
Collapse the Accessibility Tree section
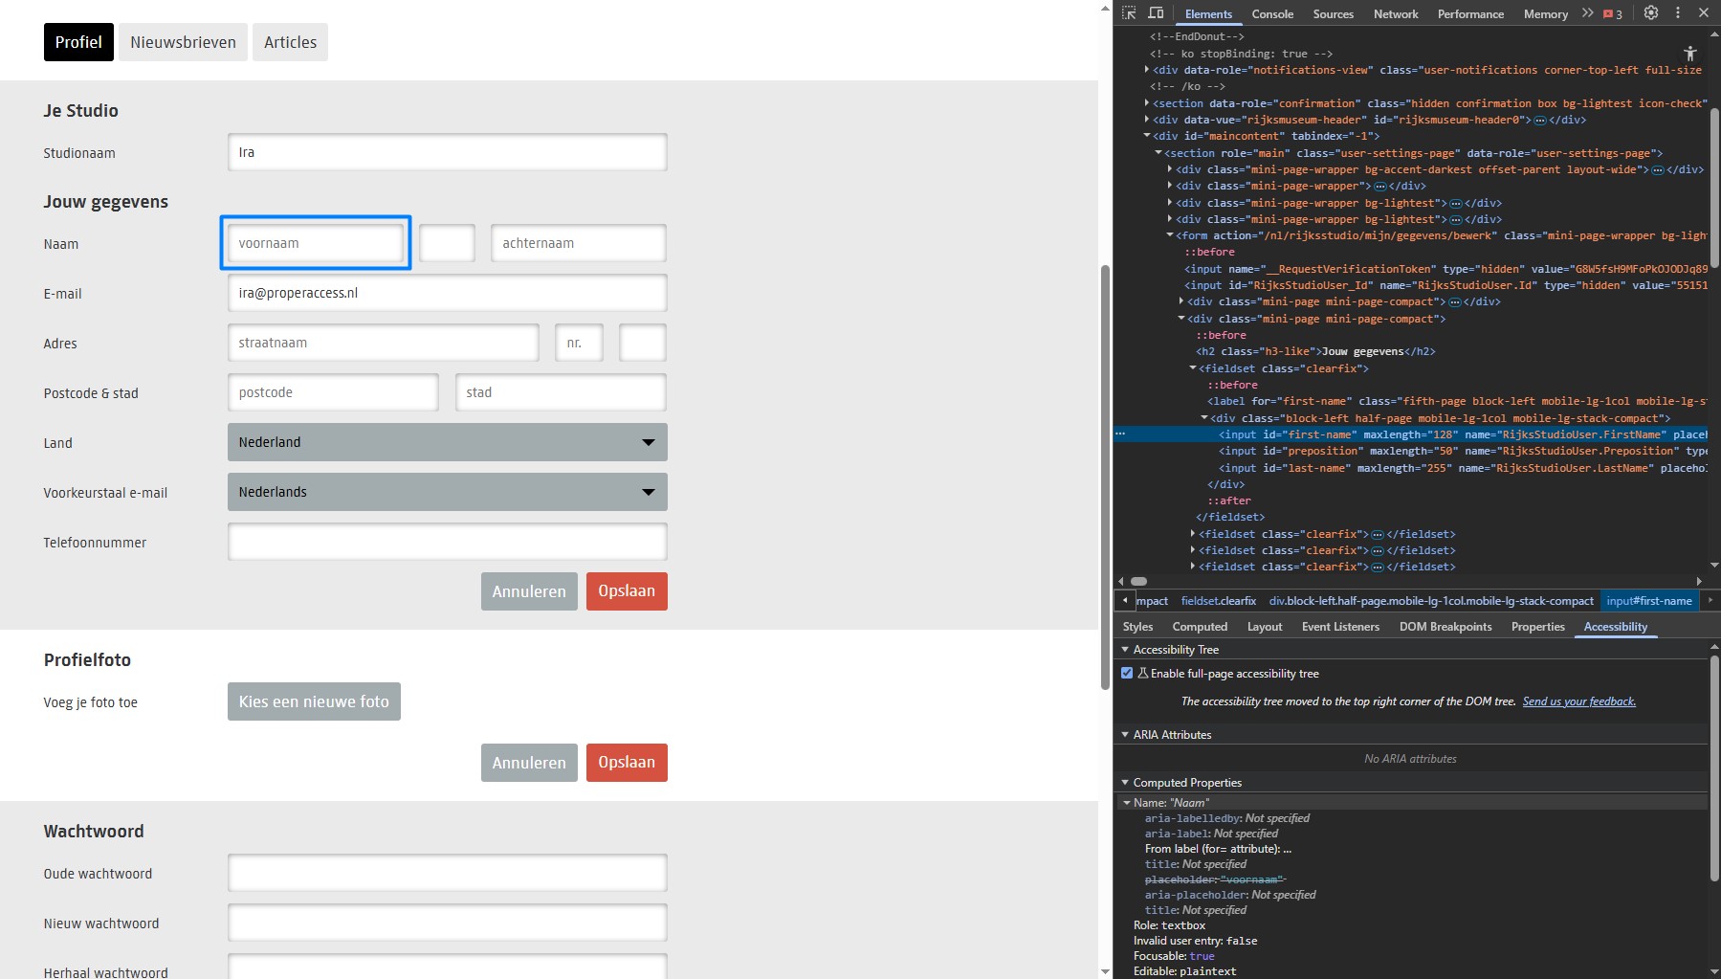coord(1126,650)
